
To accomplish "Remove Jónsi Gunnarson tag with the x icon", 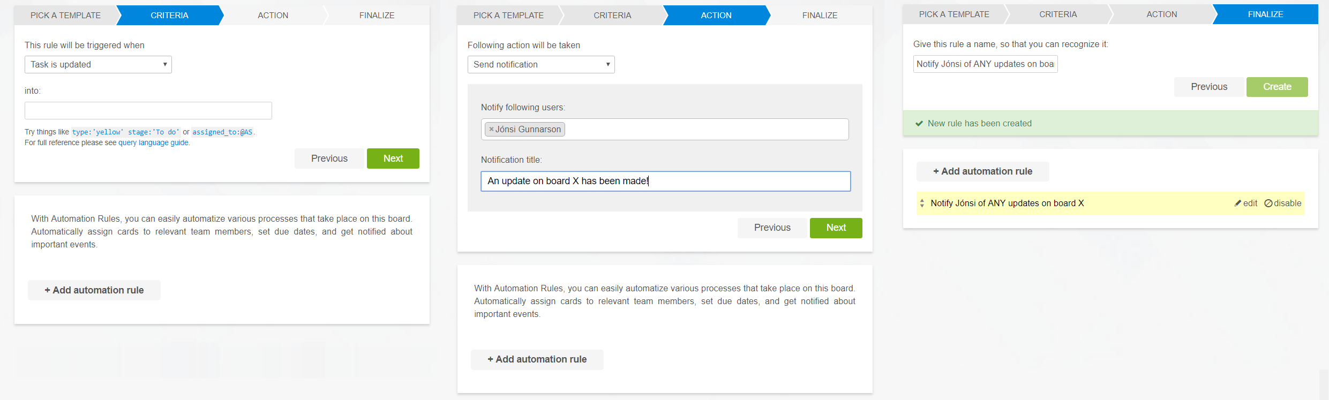I will pos(491,130).
